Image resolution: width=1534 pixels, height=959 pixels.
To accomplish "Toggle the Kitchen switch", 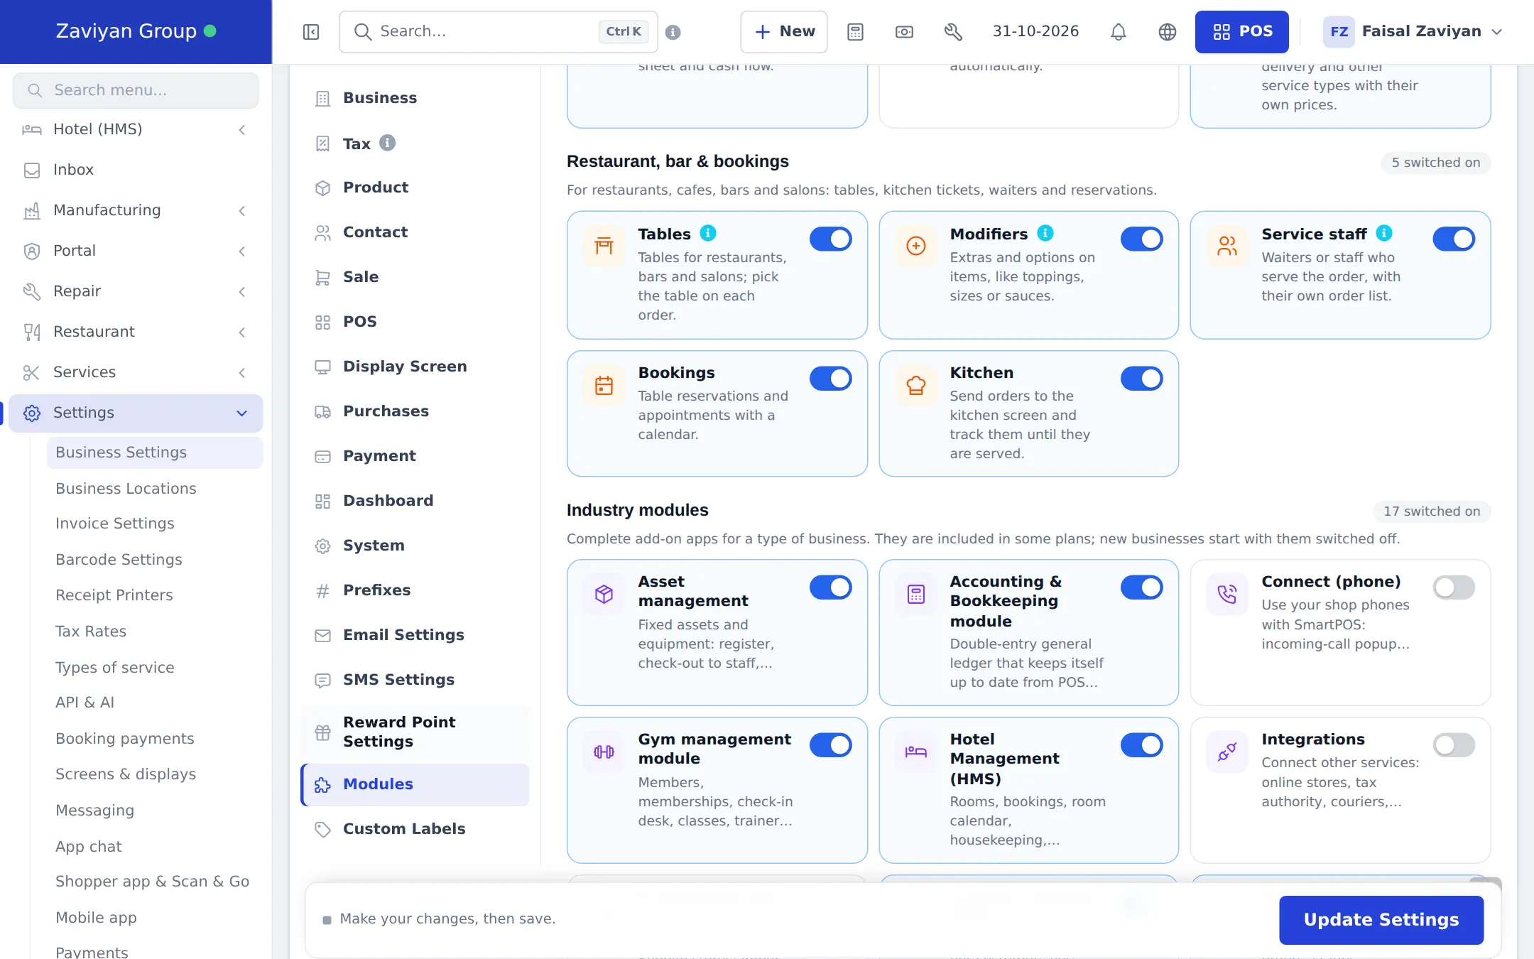I will click(x=1142, y=379).
